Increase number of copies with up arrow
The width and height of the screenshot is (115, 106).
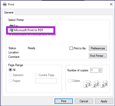pos(100,69)
